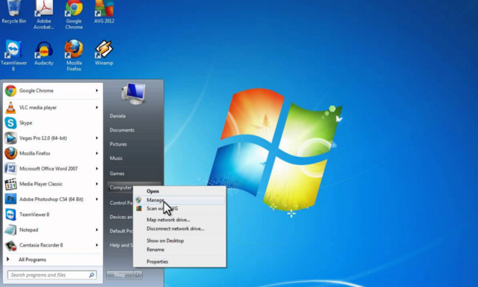Choose Manage in the context menu
The width and height of the screenshot is (478, 287).
pos(179,200)
